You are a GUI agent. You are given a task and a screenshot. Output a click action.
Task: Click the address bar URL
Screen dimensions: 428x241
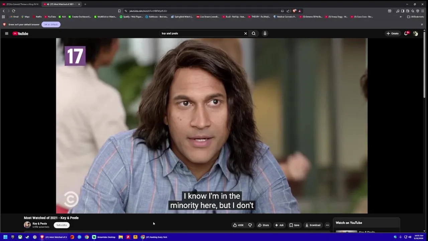click(x=148, y=11)
